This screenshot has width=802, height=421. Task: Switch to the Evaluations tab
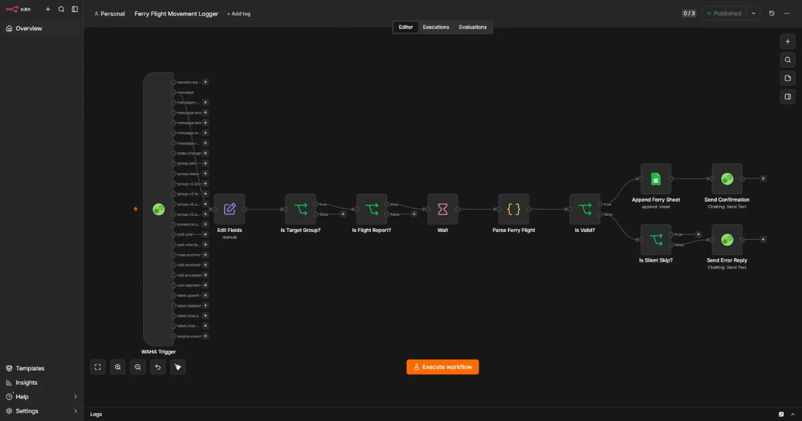pos(473,27)
